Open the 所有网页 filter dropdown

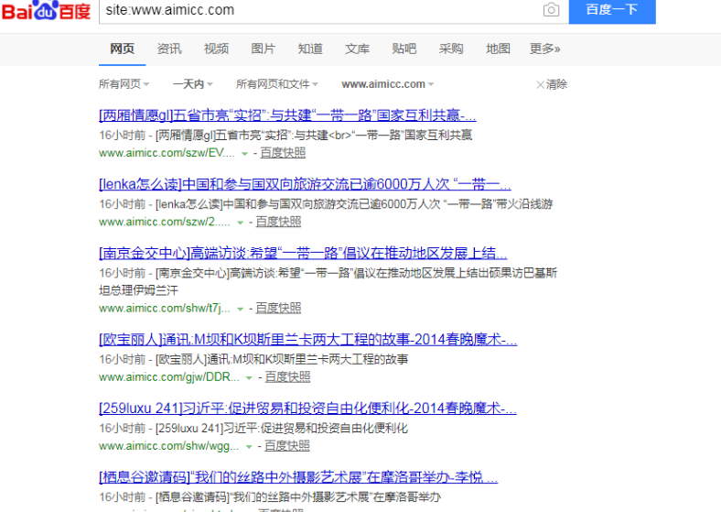[124, 83]
